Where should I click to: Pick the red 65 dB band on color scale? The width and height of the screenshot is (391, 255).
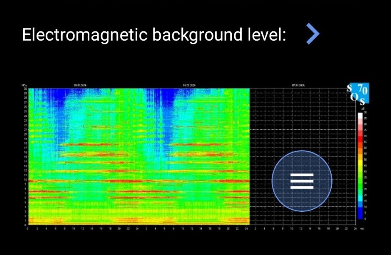pos(360,143)
